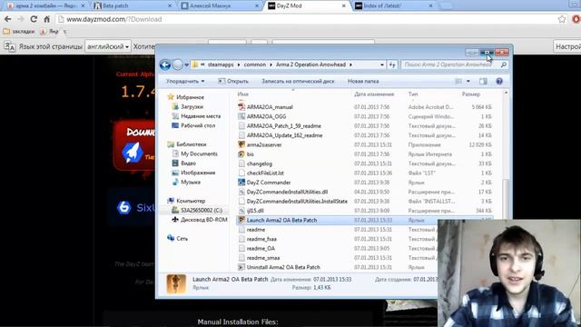
Task: Select steamapps in the address path
Action: tap(221, 64)
